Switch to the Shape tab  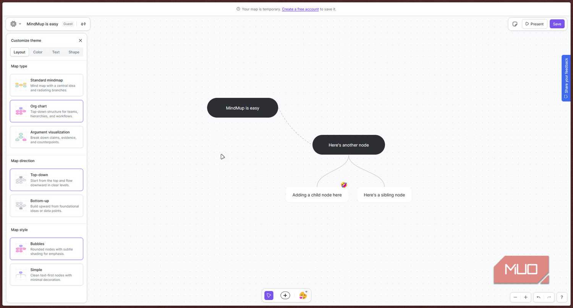point(74,52)
